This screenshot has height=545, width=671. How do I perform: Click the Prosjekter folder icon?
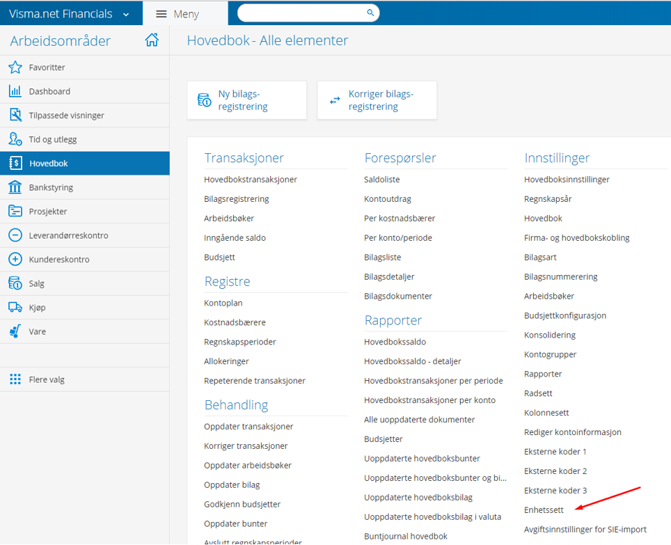pos(15,211)
